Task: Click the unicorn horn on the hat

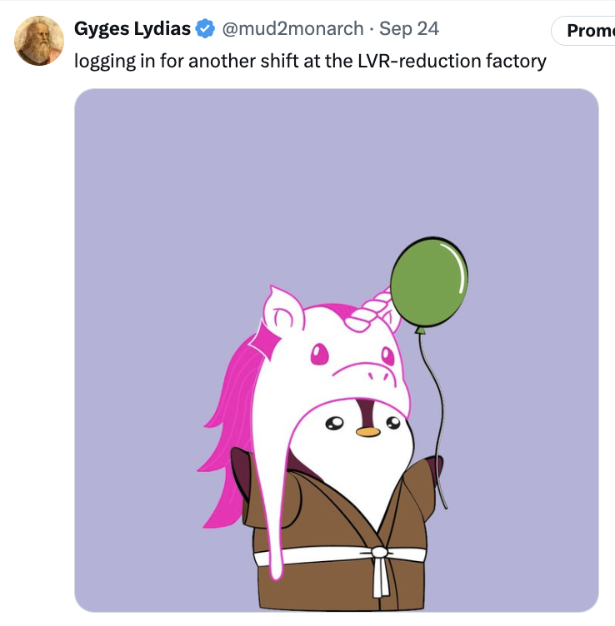Action: 380,305
